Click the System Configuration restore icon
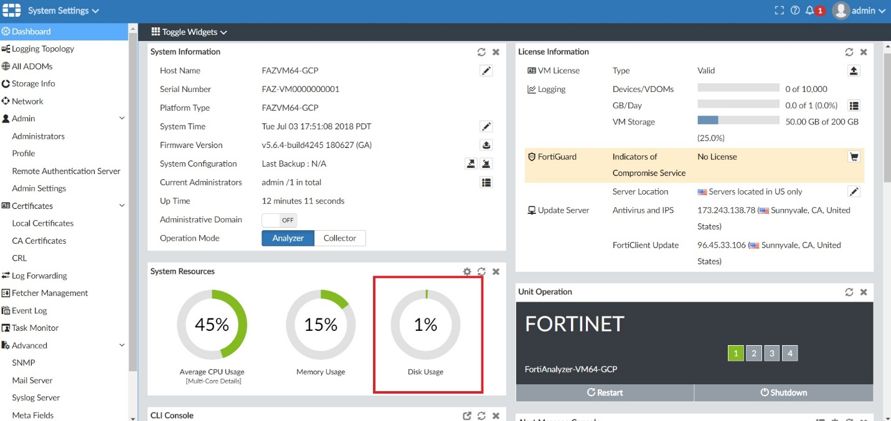This screenshot has width=891, height=421. 486,164
